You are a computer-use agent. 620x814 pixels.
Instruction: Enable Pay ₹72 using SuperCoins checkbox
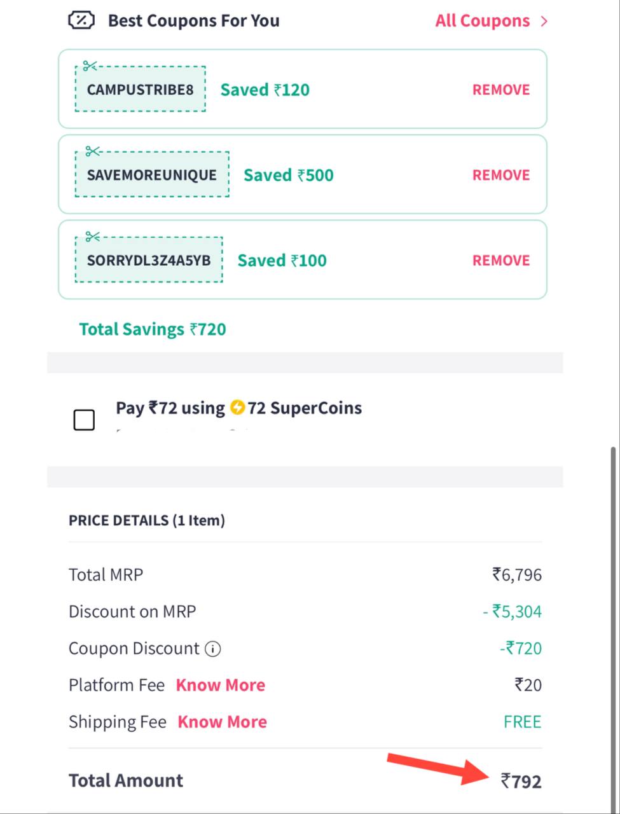point(84,420)
